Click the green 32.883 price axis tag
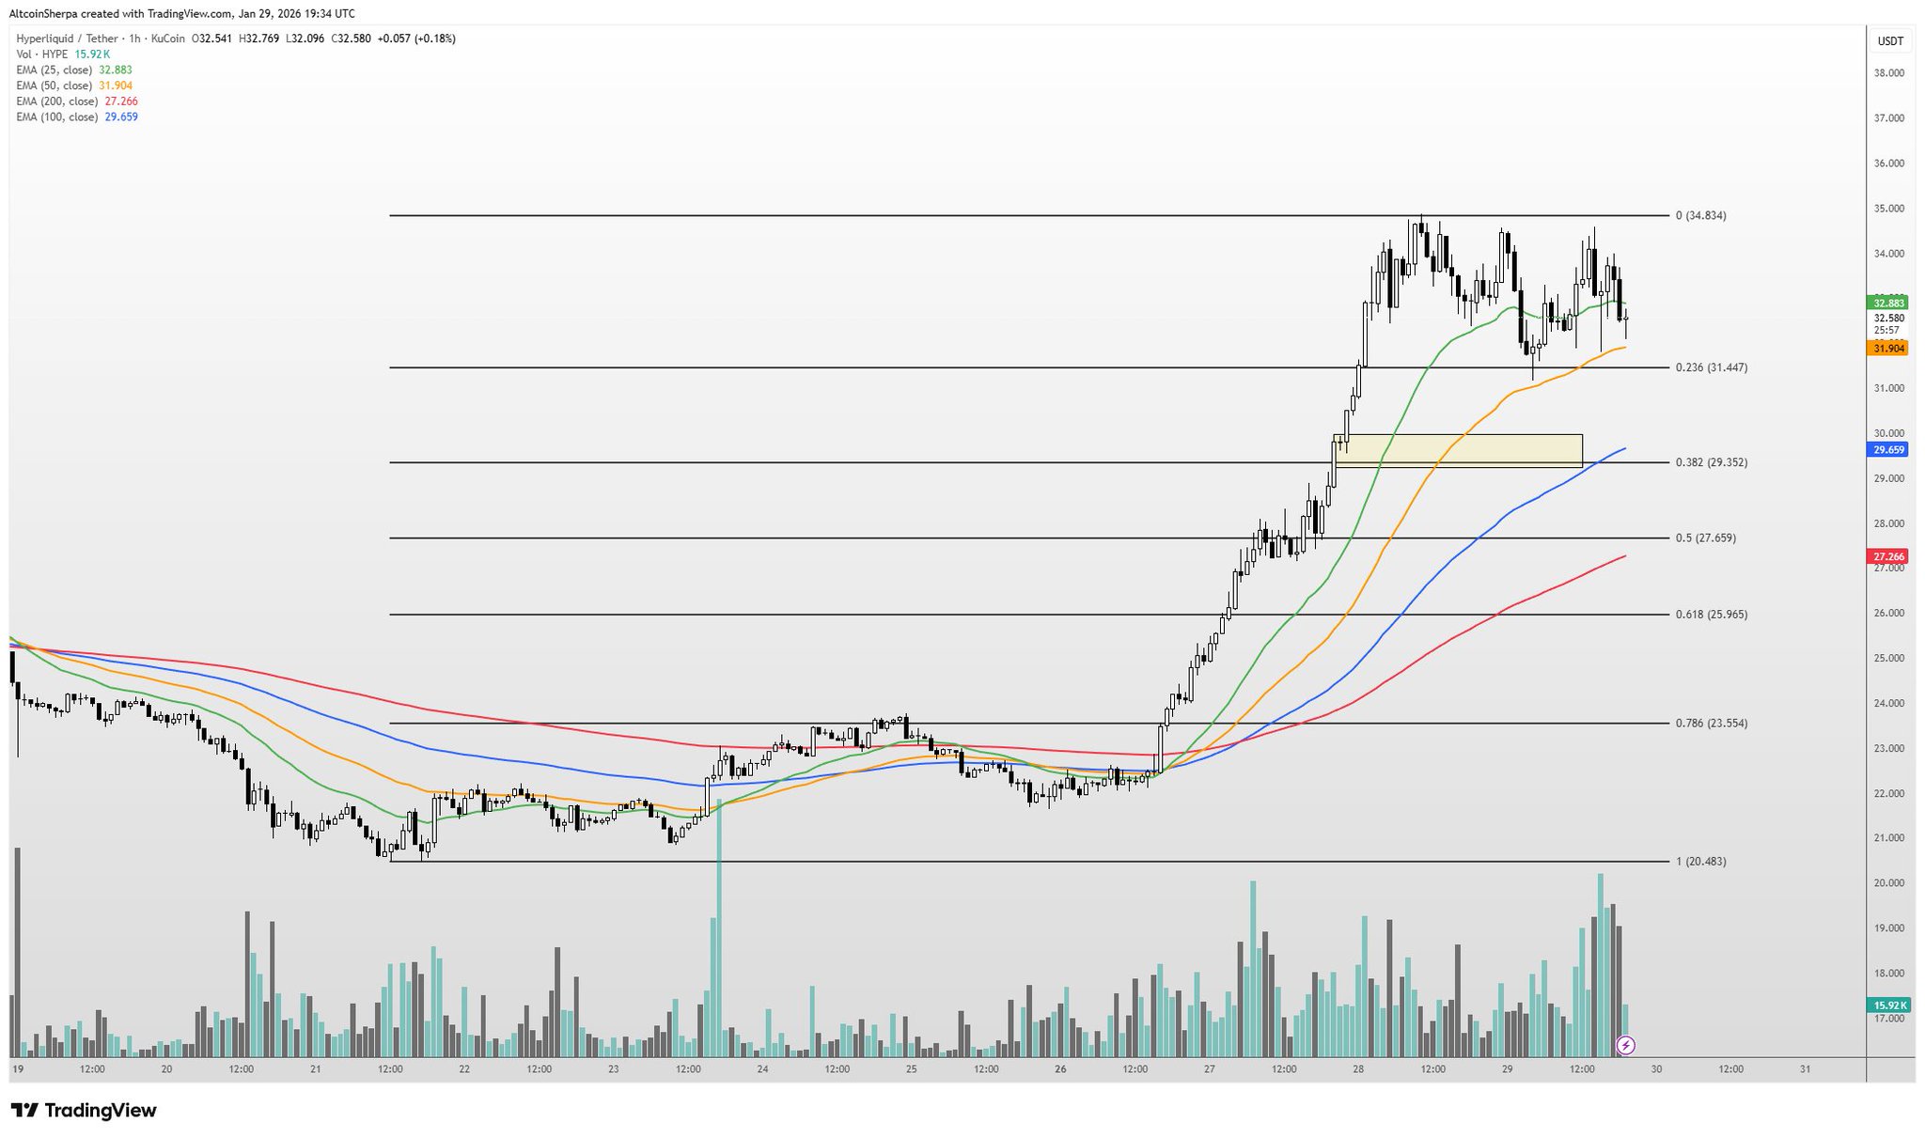 coord(1888,303)
